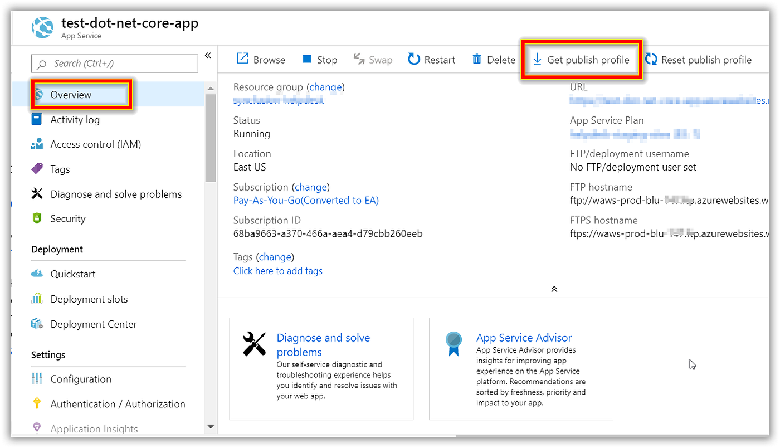Open Authentication / Authorization
The width and height of the screenshot is (780, 448).
tap(118, 404)
